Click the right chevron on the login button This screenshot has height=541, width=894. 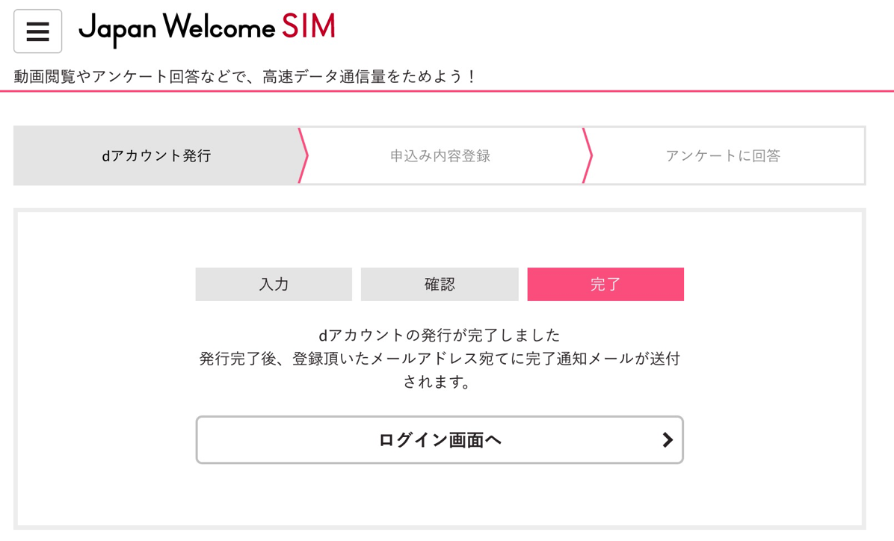click(x=667, y=439)
